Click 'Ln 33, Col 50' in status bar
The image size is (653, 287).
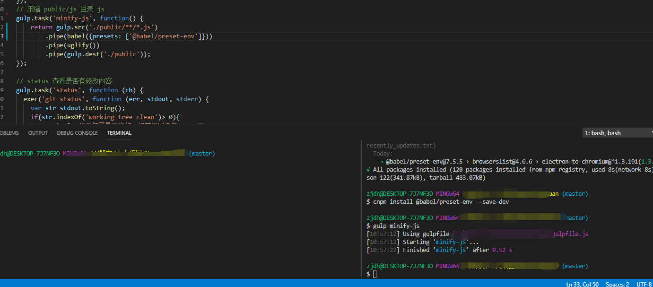pos(582,284)
